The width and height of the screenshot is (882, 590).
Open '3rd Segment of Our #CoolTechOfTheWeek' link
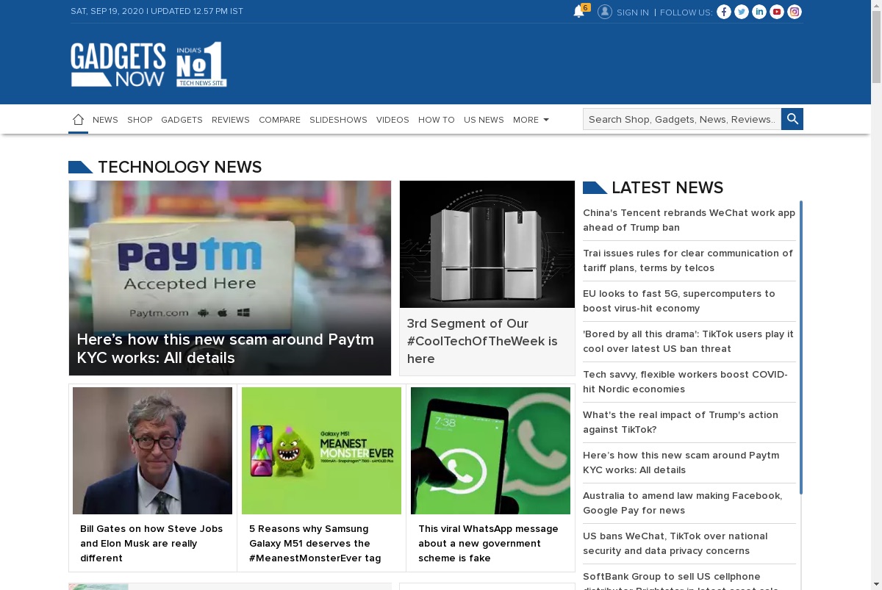482,341
